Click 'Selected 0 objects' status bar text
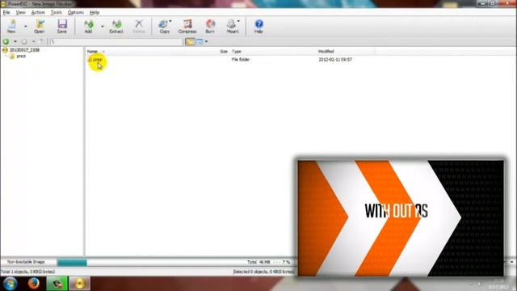This screenshot has height=291, width=517. click(263, 272)
